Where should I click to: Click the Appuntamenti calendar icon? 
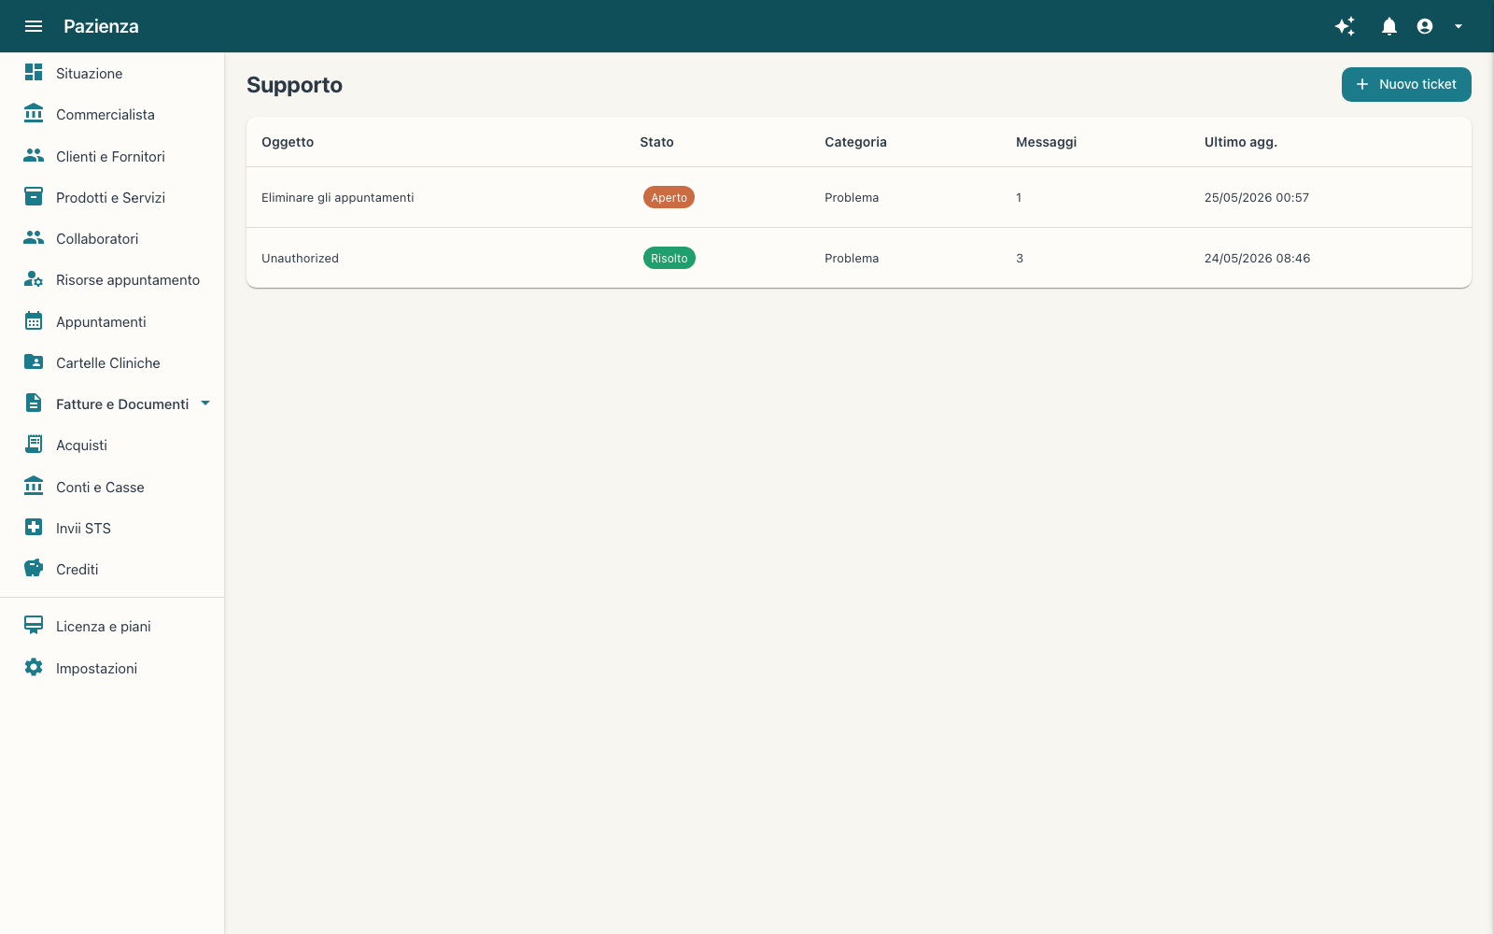(34, 321)
